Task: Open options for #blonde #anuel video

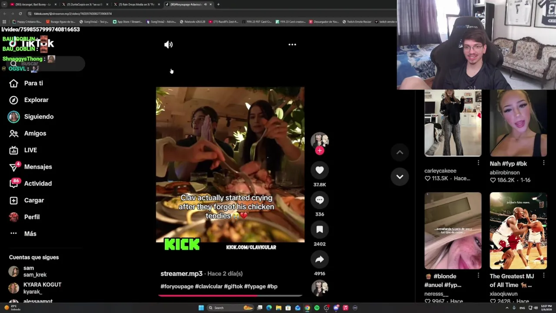Action: (478, 275)
